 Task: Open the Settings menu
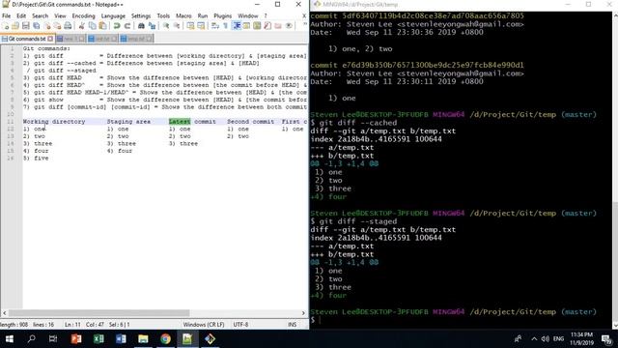(141, 15)
